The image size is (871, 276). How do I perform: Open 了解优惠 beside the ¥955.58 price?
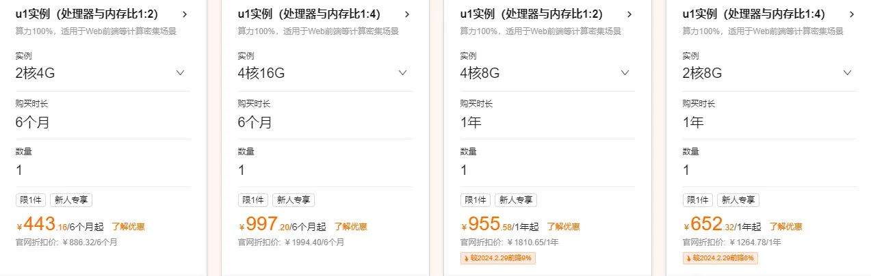(x=563, y=227)
